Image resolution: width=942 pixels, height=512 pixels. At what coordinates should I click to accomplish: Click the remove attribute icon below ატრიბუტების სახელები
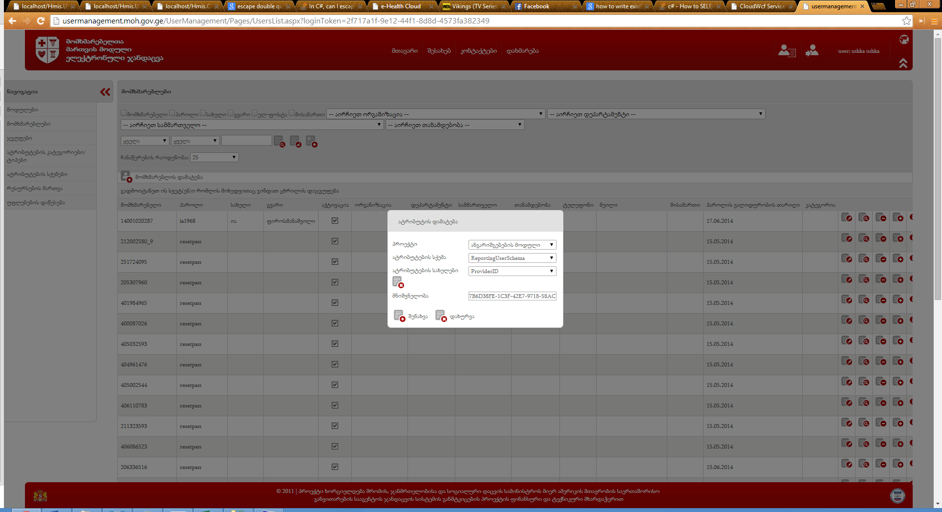pyautogui.click(x=398, y=282)
